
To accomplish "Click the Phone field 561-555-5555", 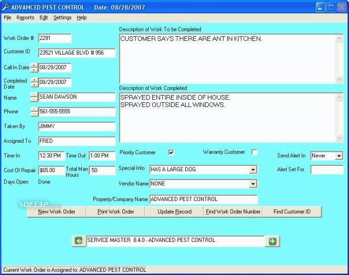I will (77, 112).
